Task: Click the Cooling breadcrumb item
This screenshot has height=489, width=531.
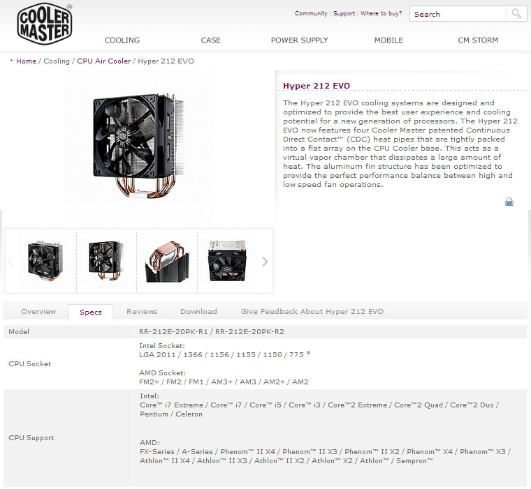Action: (x=57, y=61)
